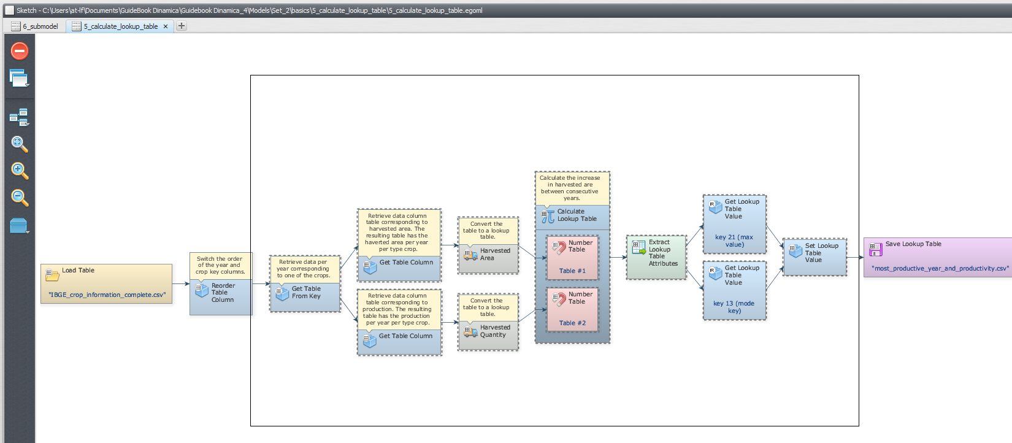This screenshot has height=443, width=1012.
Task: Switch to the 6_submodel tab
Action: tap(35, 26)
